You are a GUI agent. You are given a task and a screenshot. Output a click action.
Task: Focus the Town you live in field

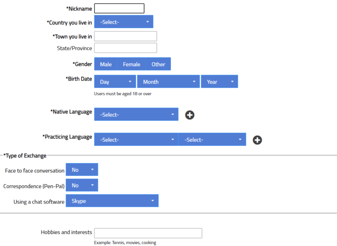coord(125,36)
